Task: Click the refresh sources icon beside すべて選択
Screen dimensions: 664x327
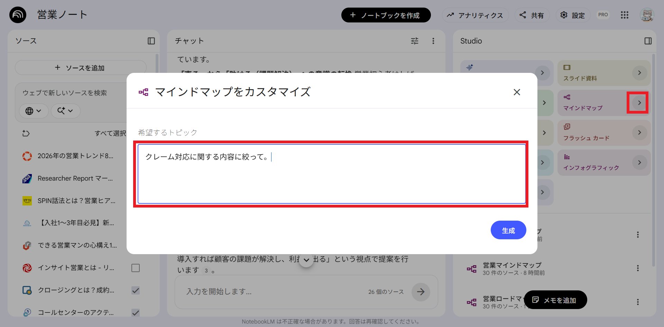Action: [x=26, y=133]
